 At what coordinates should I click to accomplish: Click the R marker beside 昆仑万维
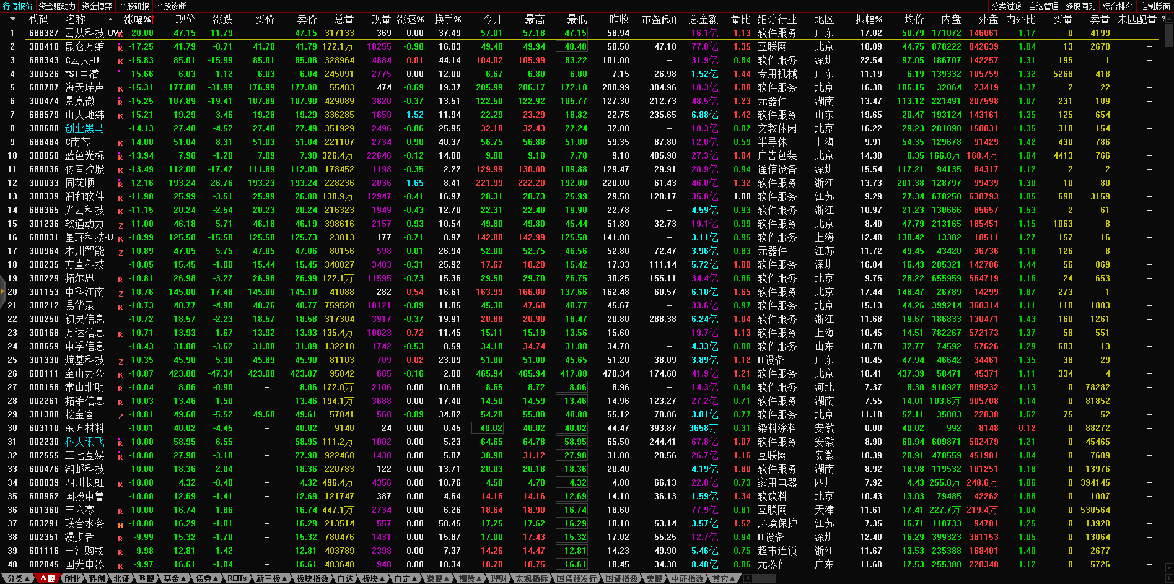[120, 47]
